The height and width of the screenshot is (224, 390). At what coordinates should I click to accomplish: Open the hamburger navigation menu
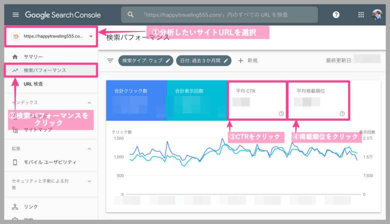15,14
